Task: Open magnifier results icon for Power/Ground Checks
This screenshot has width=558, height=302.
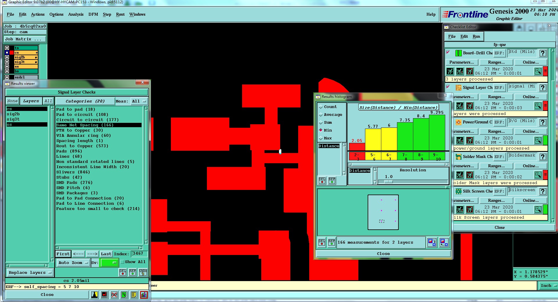Action: [x=538, y=140]
